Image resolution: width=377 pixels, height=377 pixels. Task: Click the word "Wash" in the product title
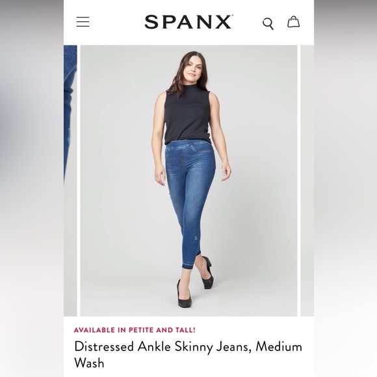(x=89, y=363)
